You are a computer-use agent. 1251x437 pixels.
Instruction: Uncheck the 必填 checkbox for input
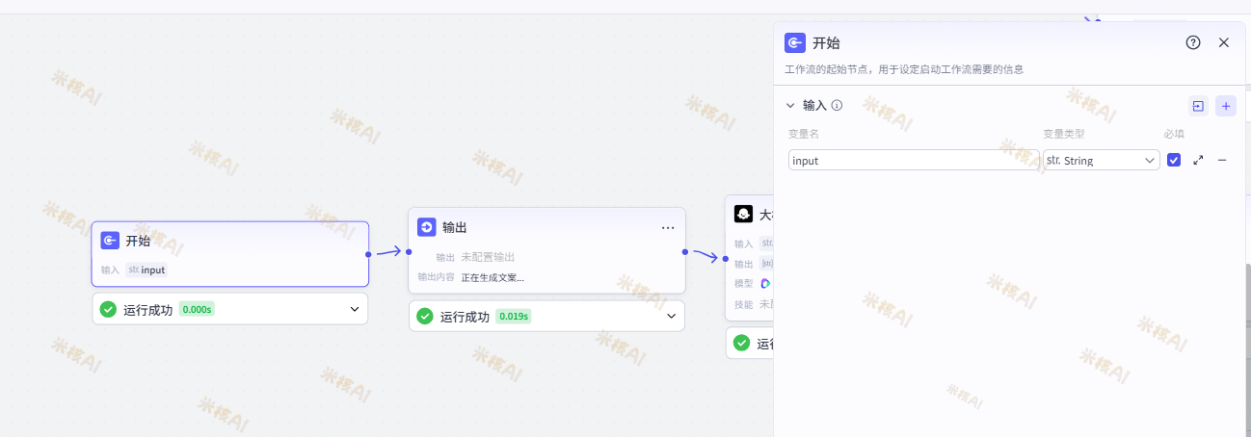(x=1173, y=160)
